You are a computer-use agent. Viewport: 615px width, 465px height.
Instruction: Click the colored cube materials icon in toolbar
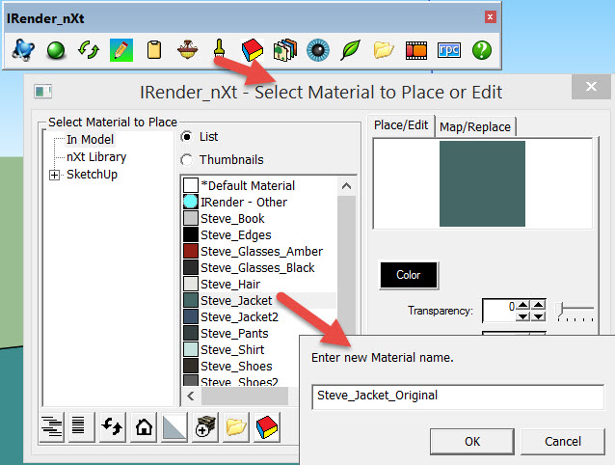(252, 49)
